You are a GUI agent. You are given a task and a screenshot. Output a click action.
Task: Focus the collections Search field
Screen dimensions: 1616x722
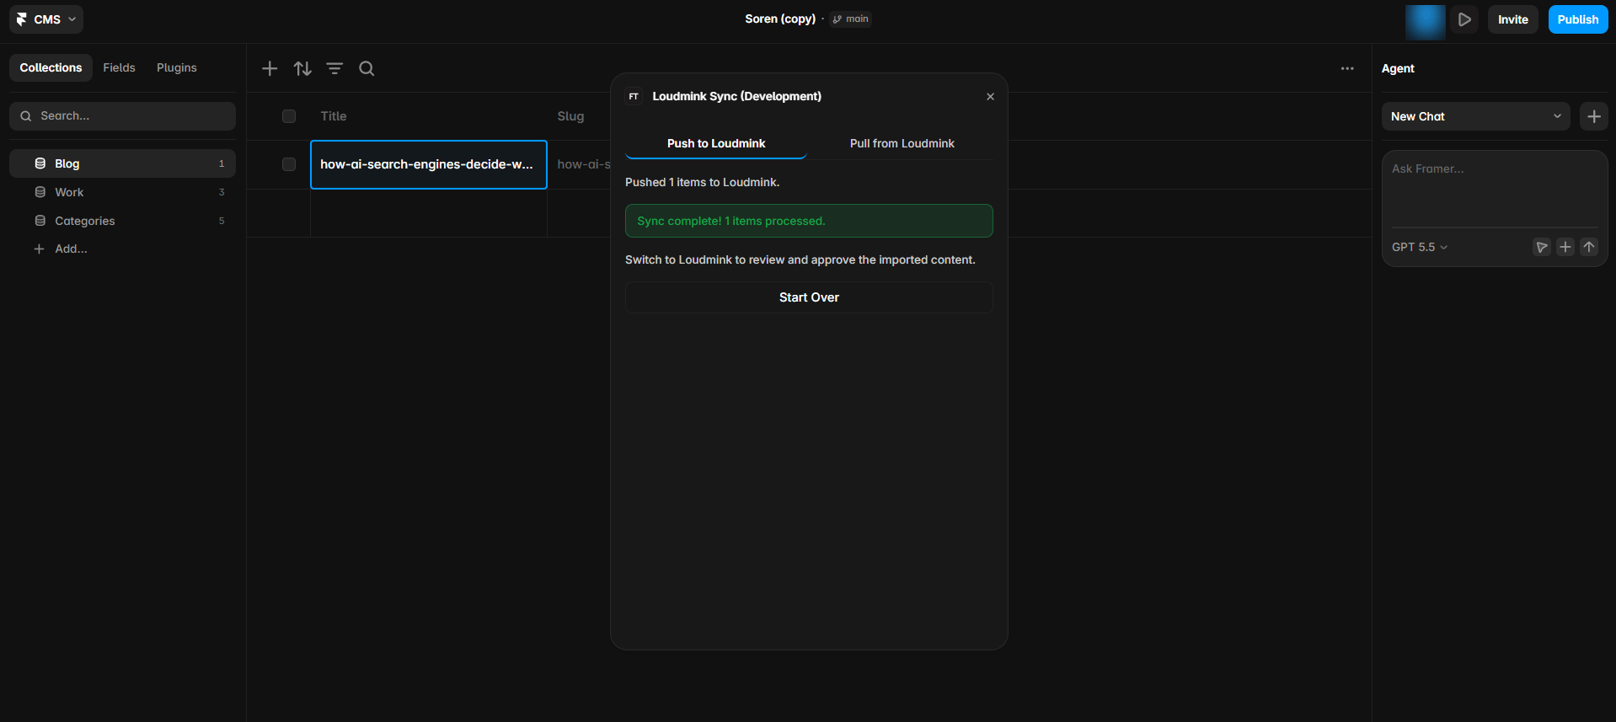click(122, 116)
